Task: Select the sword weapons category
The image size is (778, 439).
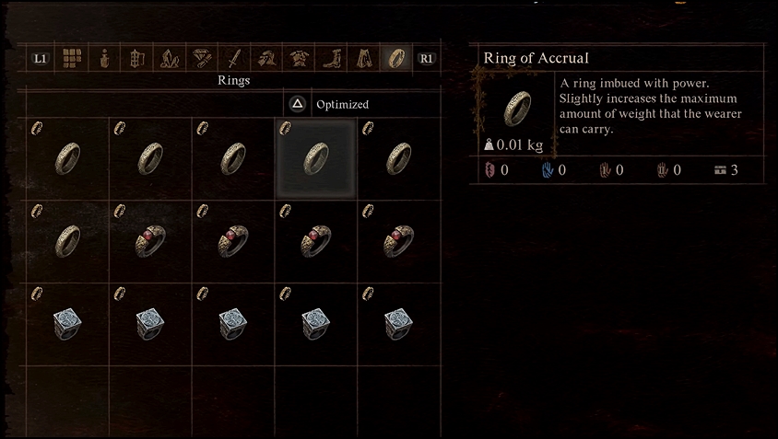Action: click(234, 59)
